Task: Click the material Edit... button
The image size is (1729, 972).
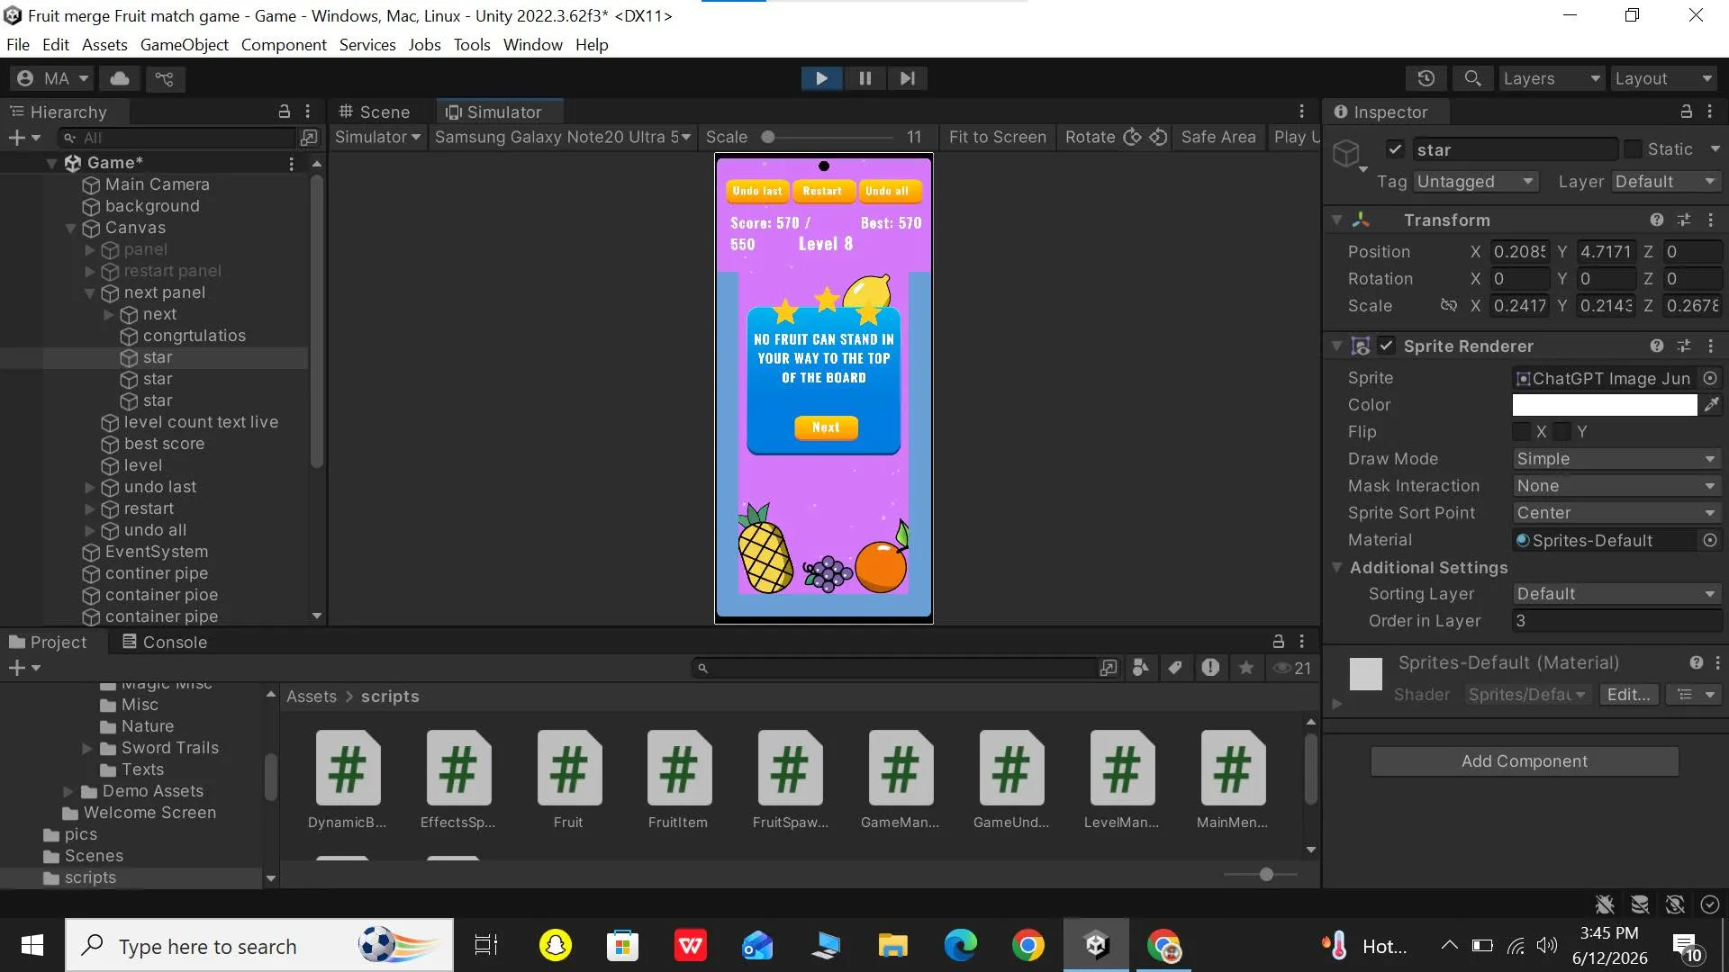Action: (x=1628, y=695)
